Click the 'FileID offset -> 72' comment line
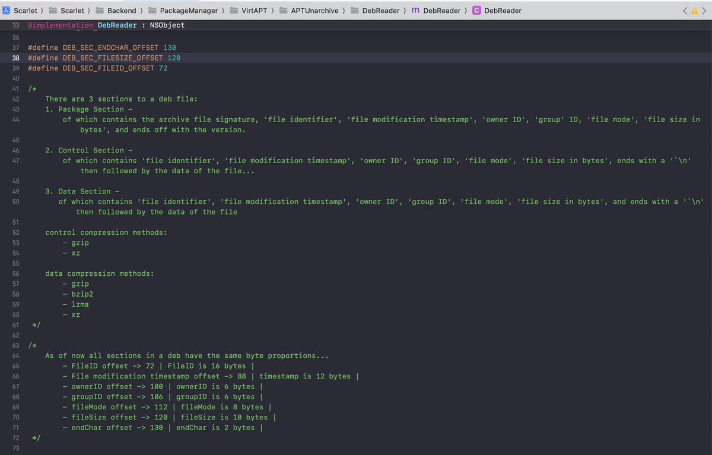The width and height of the screenshot is (712, 455). tap(158, 366)
